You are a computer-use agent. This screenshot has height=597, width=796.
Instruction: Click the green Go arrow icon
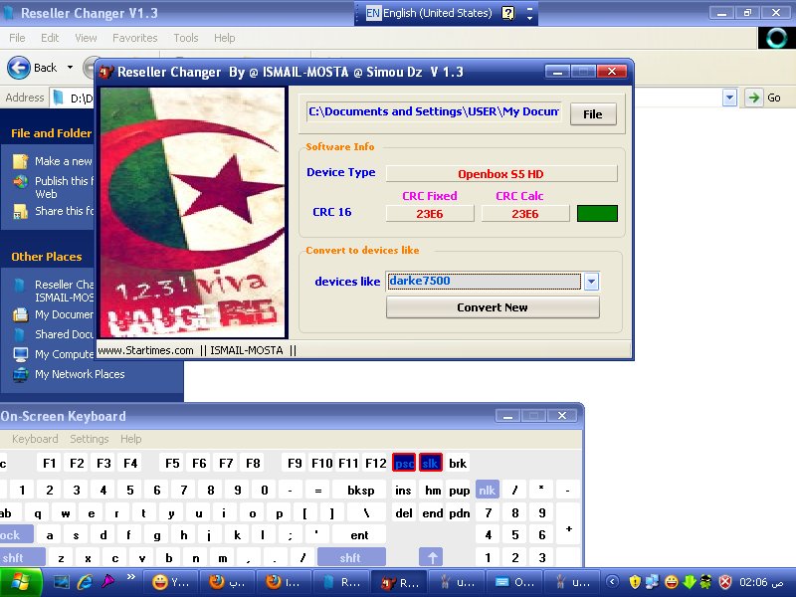tap(754, 98)
